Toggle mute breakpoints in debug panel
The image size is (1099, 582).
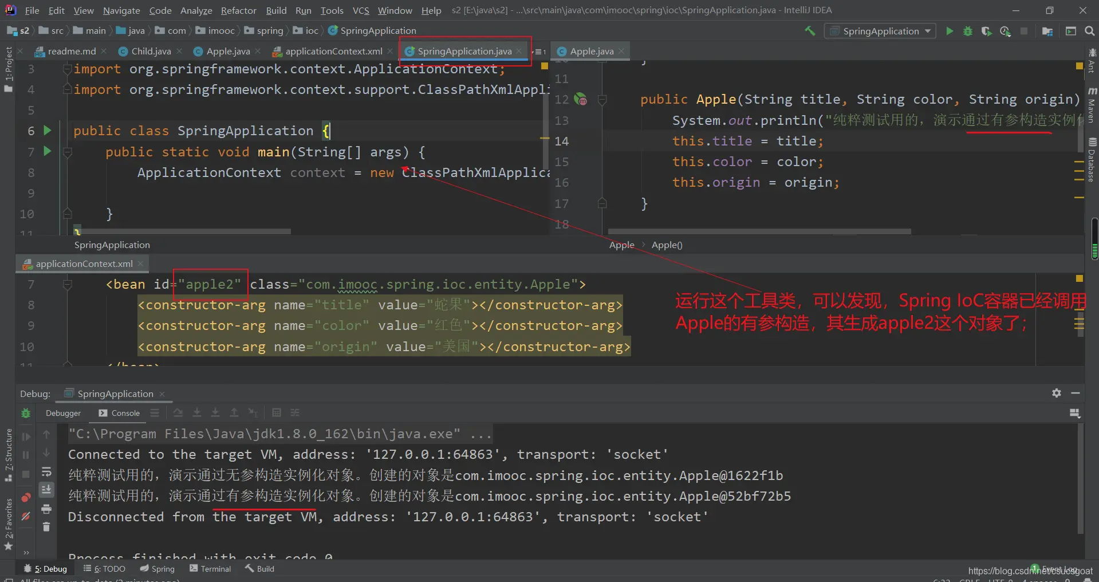(26, 516)
